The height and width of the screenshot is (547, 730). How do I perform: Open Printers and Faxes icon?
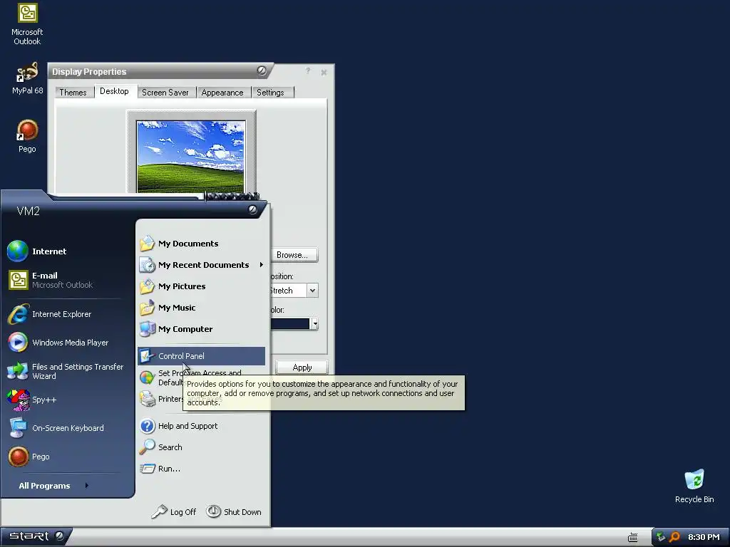tap(147, 399)
